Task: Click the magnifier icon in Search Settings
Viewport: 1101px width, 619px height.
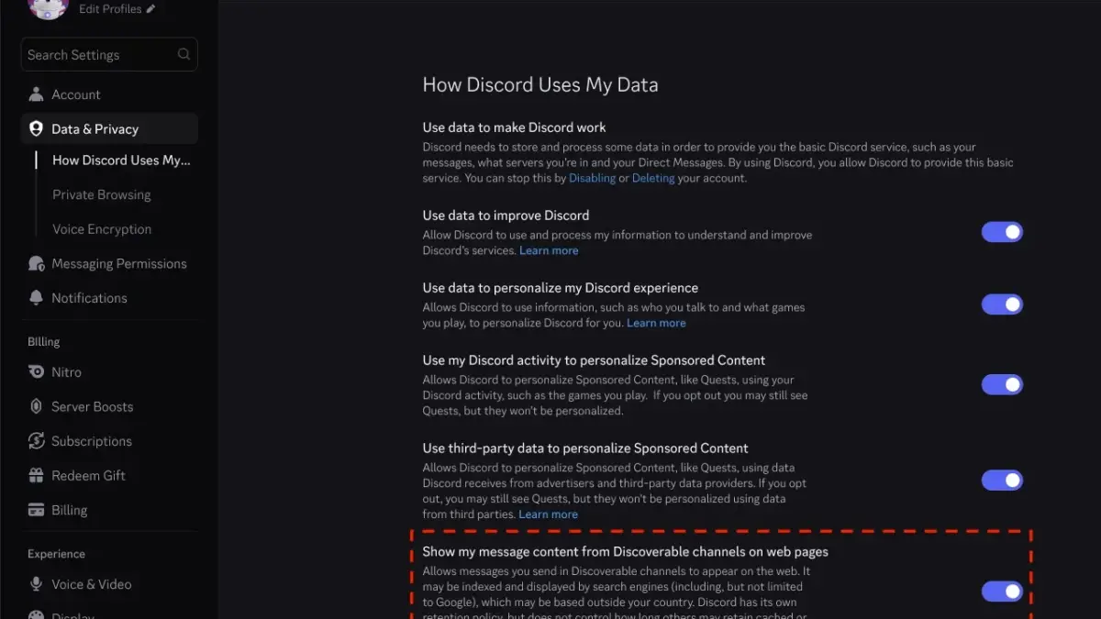Action: tap(183, 54)
